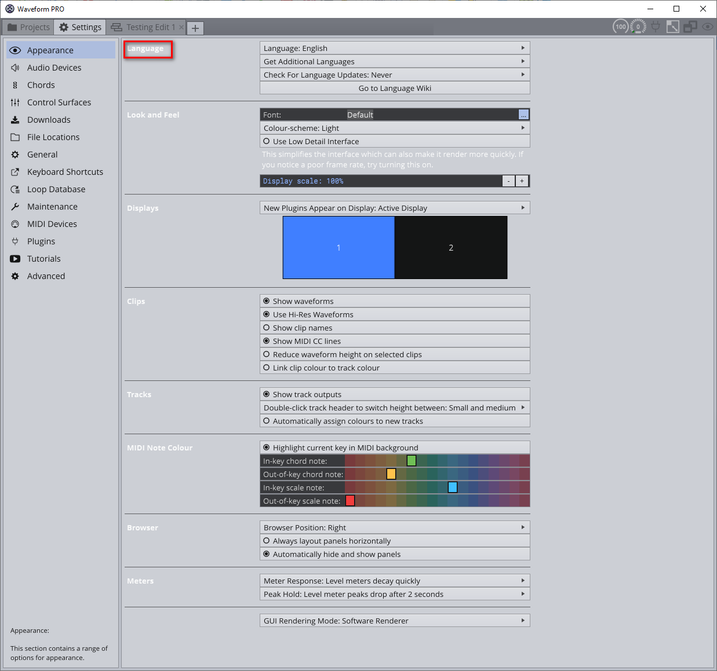Click the Control Surfaces faders icon
The height and width of the screenshot is (671, 717).
point(15,102)
